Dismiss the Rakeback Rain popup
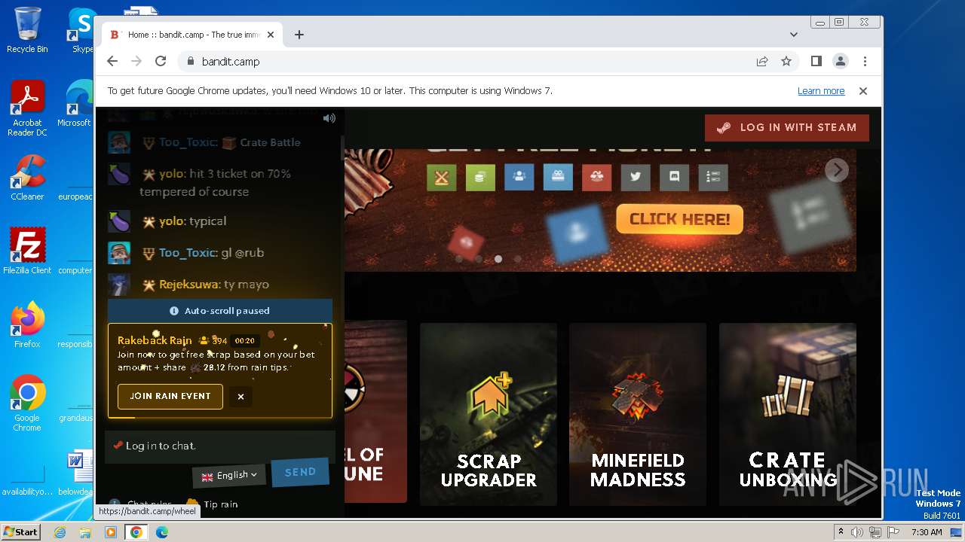Viewport: 965px width, 542px height. click(x=240, y=397)
